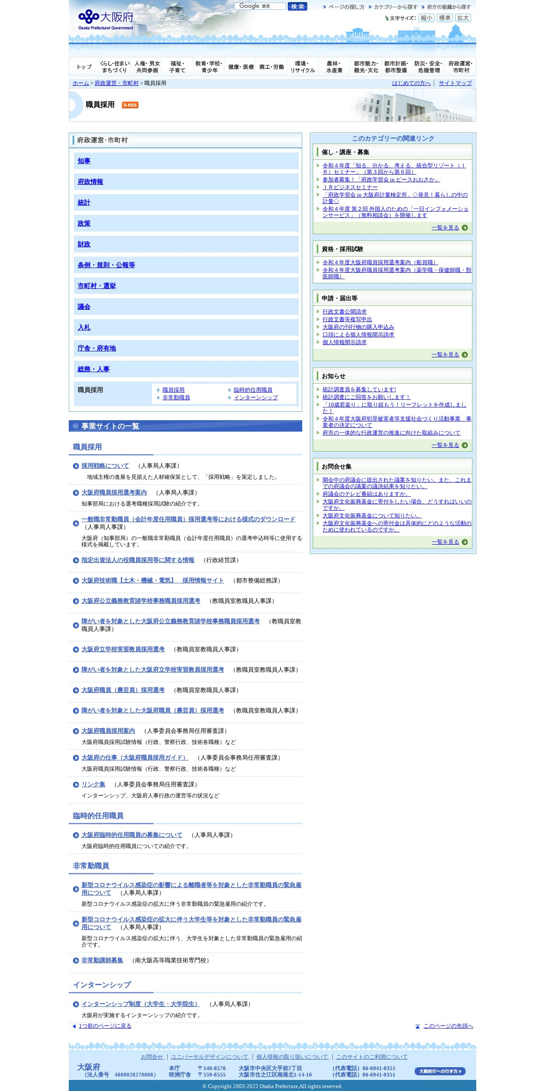Open サイトマップ link
The width and height of the screenshot is (545, 1091).
point(455,83)
